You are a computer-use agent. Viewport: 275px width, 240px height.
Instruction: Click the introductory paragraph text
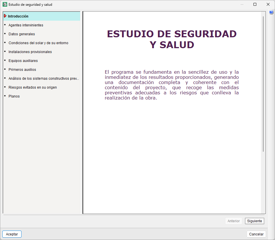pyautogui.click(x=172, y=85)
